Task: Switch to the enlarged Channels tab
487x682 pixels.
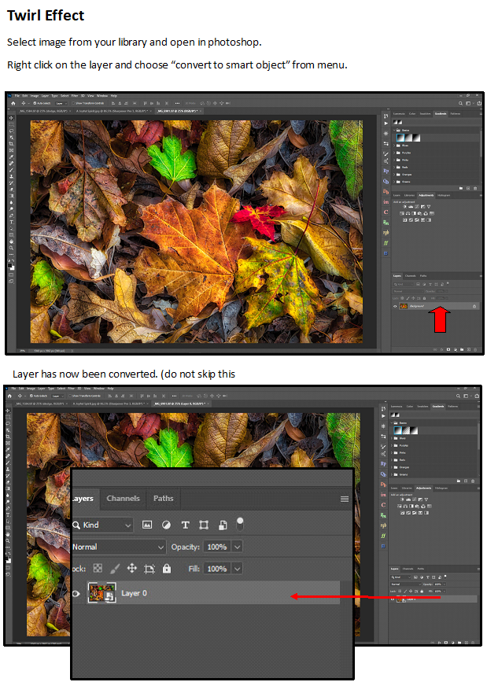Action: [x=124, y=498]
